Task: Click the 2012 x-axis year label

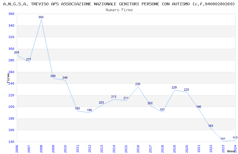Action: (x=90, y=149)
